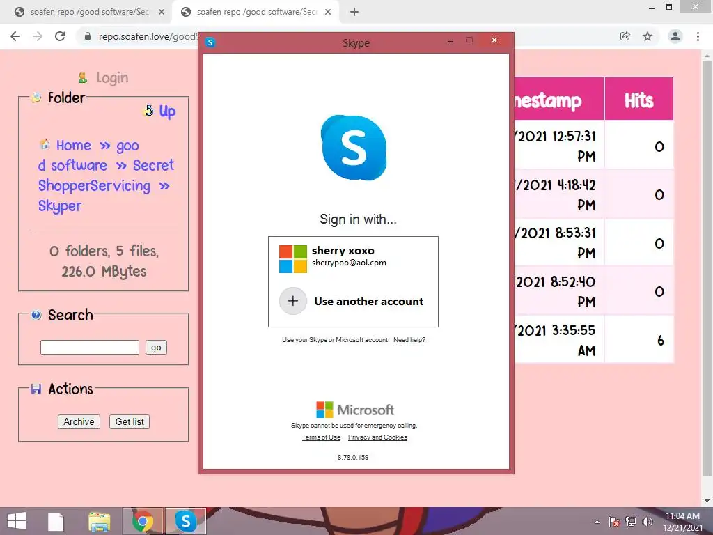Image resolution: width=713 pixels, height=535 pixels.
Task: Click the Login user icon
Action: [x=83, y=78]
